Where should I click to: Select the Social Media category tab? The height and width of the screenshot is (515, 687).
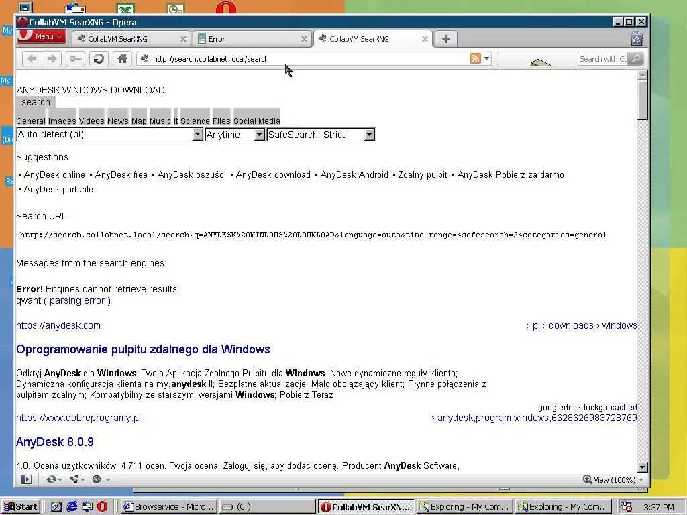pyautogui.click(x=257, y=121)
